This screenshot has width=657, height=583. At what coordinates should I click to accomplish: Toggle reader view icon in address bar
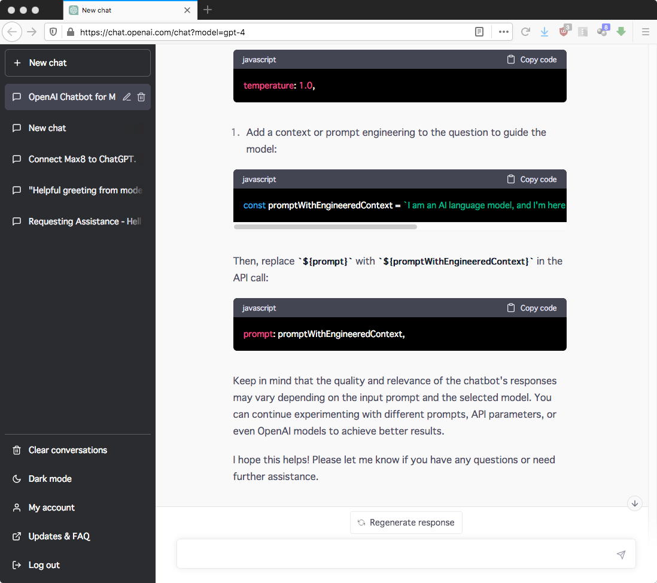(479, 32)
